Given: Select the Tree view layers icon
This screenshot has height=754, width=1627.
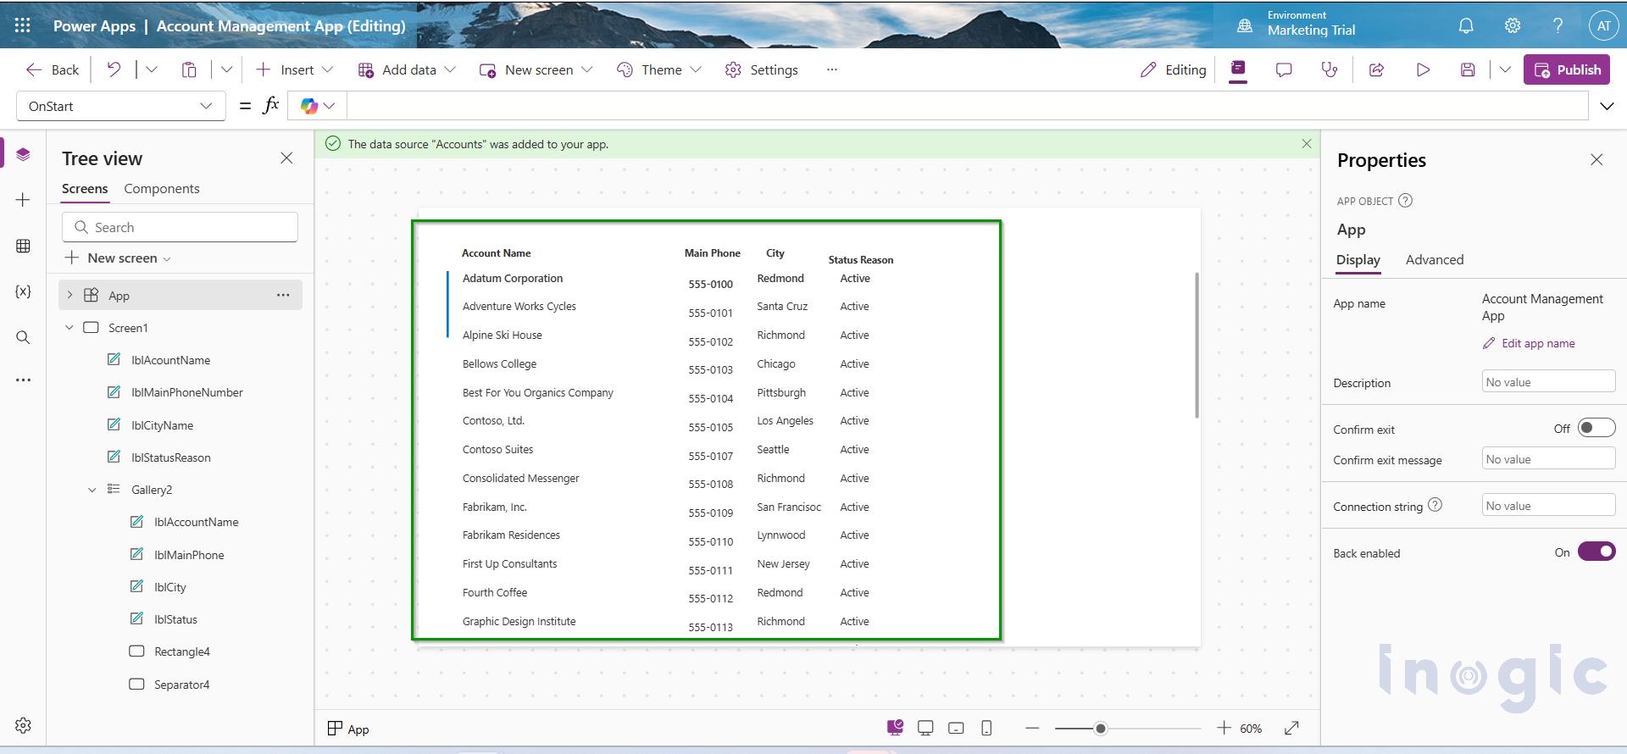Looking at the screenshot, I should coord(23,154).
